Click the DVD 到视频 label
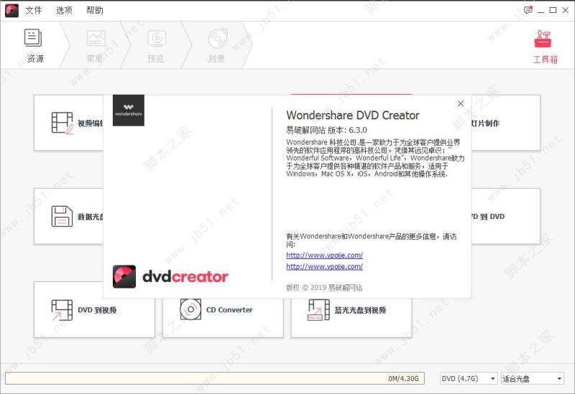 point(97,310)
